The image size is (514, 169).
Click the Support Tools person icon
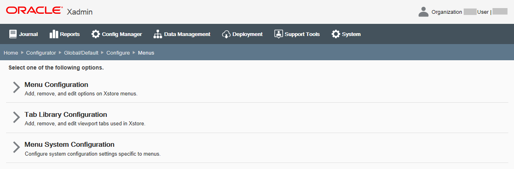click(278, 34)
